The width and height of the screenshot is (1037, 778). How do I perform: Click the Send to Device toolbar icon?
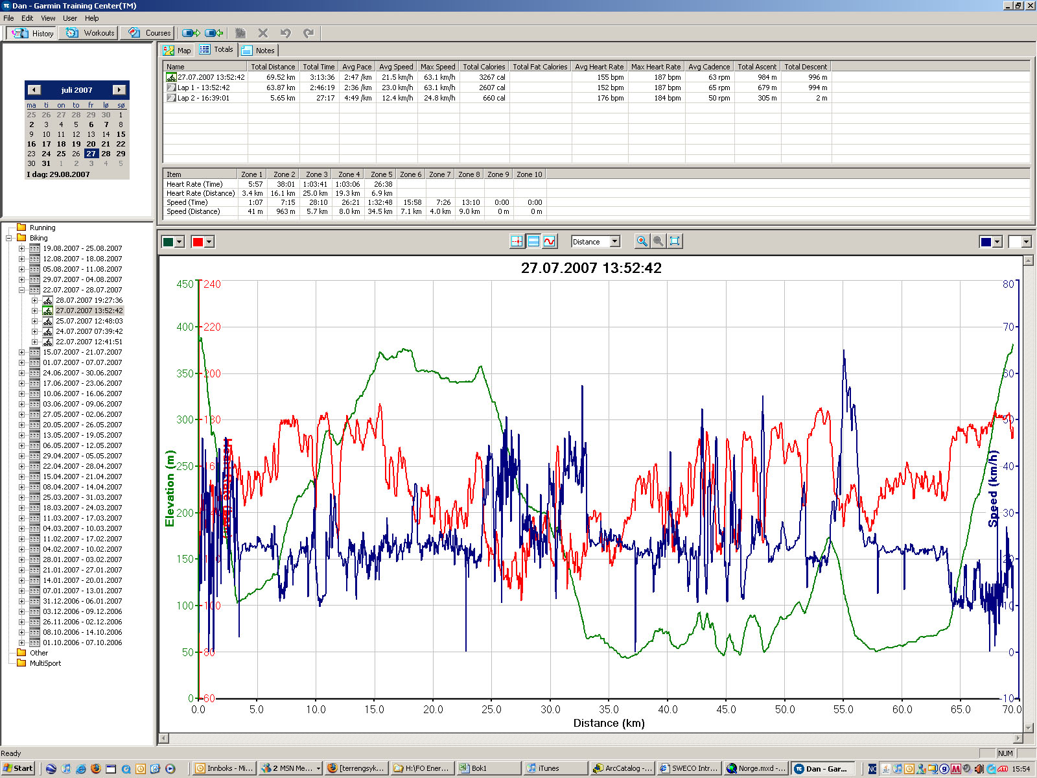(x=191, y=33)
